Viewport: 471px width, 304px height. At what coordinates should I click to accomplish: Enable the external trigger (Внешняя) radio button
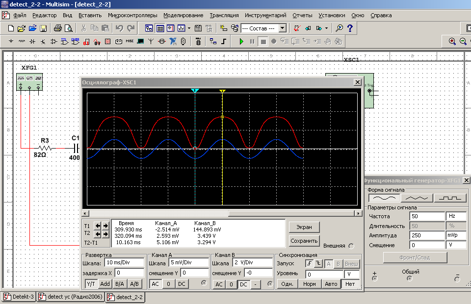(351, 246)
